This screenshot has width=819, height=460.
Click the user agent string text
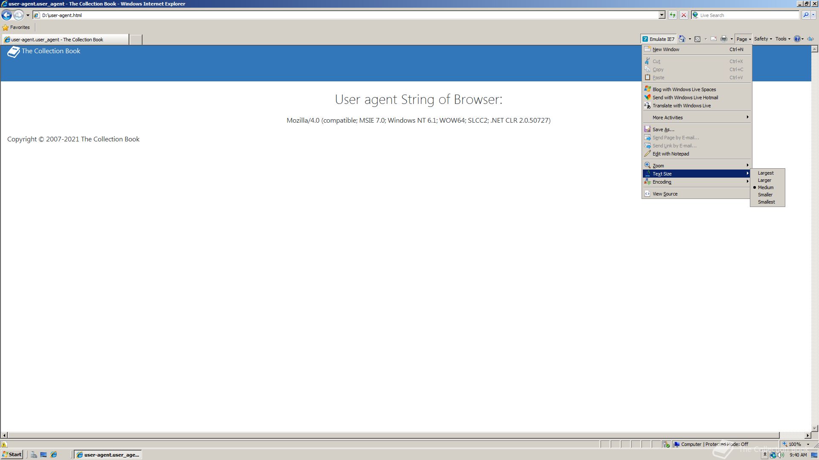(x=418, y=121)
